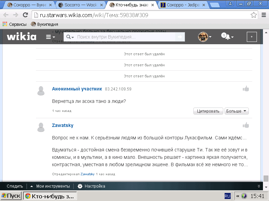Click the plus button in Wikia header

click(x=252, y=37)
